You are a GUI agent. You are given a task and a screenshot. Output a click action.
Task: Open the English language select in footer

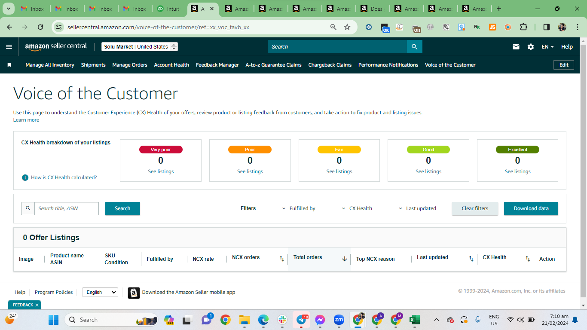click(100, 292)
